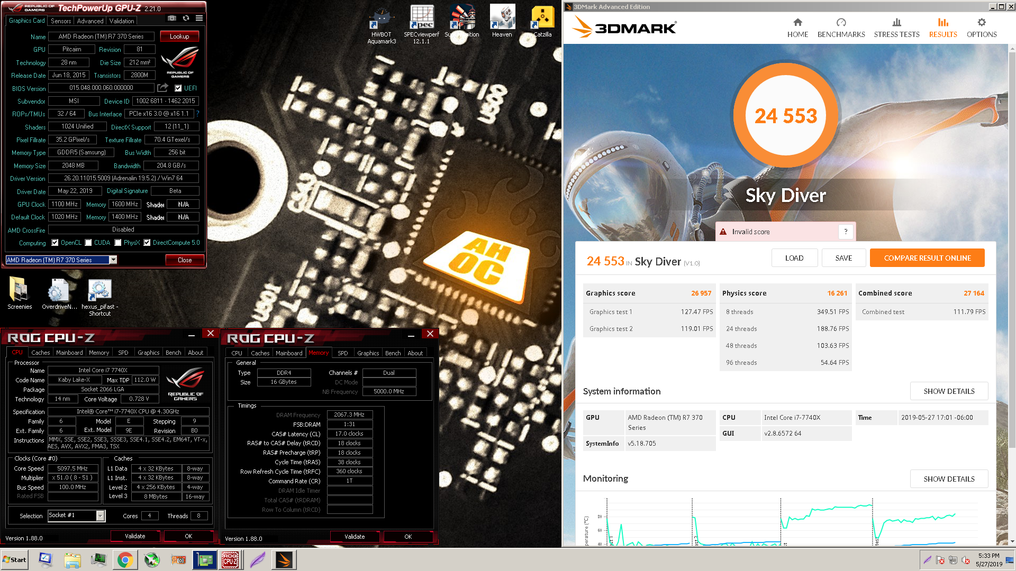Viewport: 1016px width, 571px height.
Task: Click the 3DMark taskbar icon
Action: [x=284, y=560]
